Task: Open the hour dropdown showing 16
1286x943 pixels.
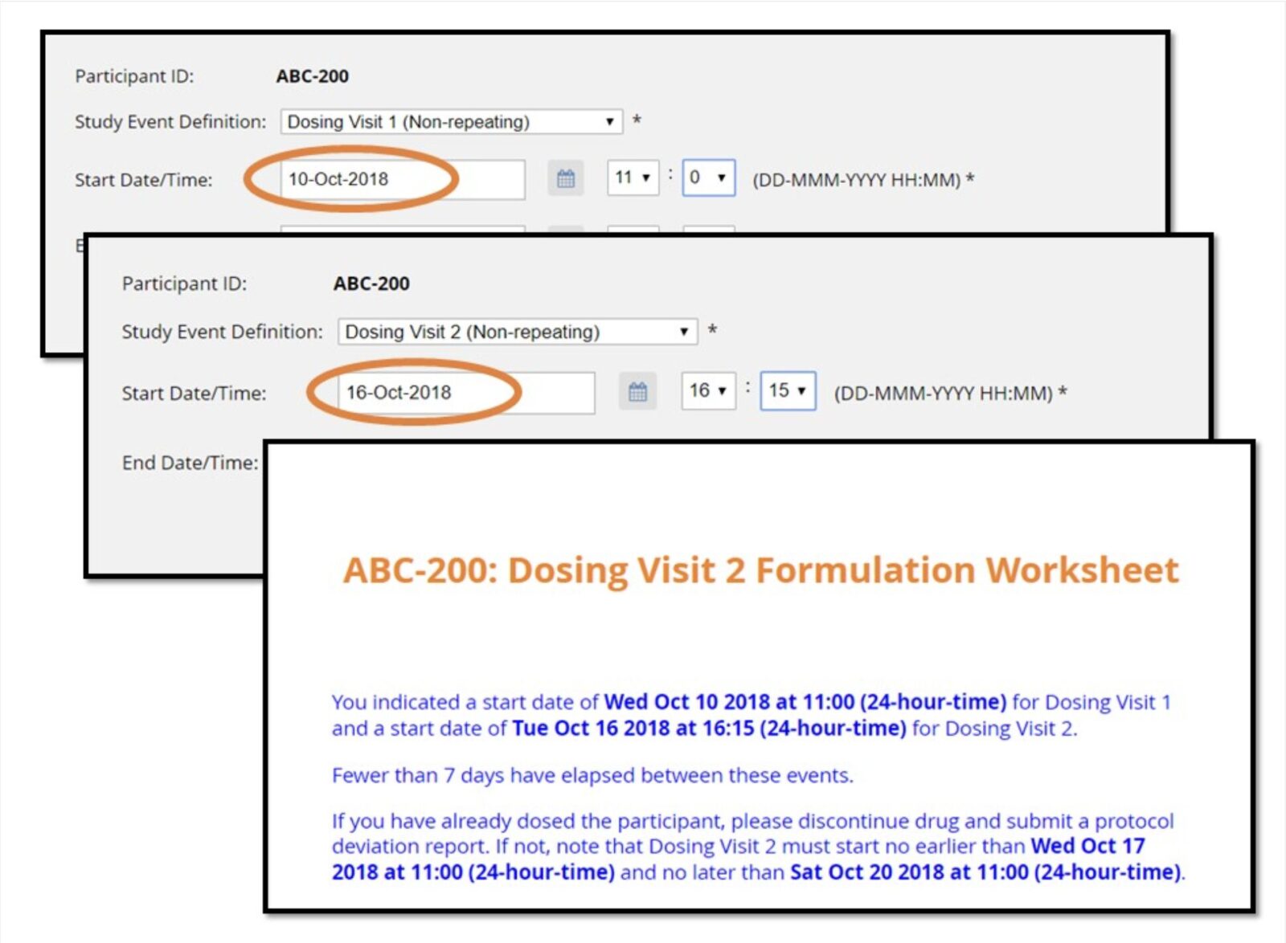Action: coord(708,391)
